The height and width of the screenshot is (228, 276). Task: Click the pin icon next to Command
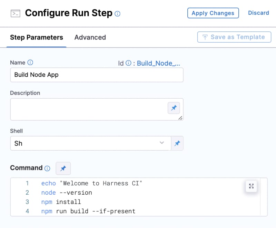click(x=63, y=168)
